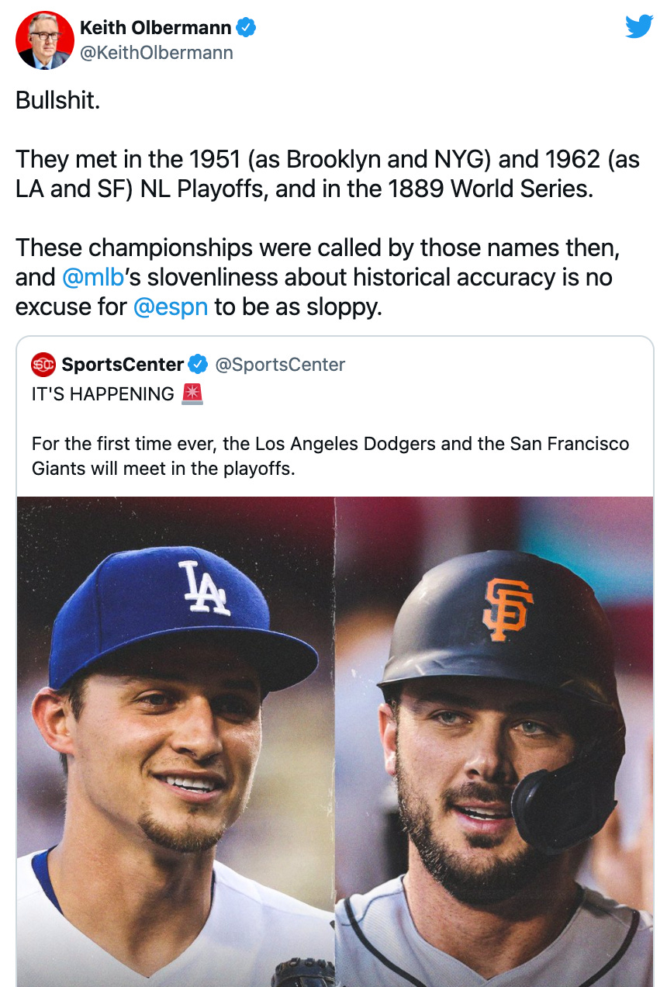The height and width of the screenshot is (987, 667).
Task: Click Keith Olbermann's blue verified badge
Action: pos(247,28)
